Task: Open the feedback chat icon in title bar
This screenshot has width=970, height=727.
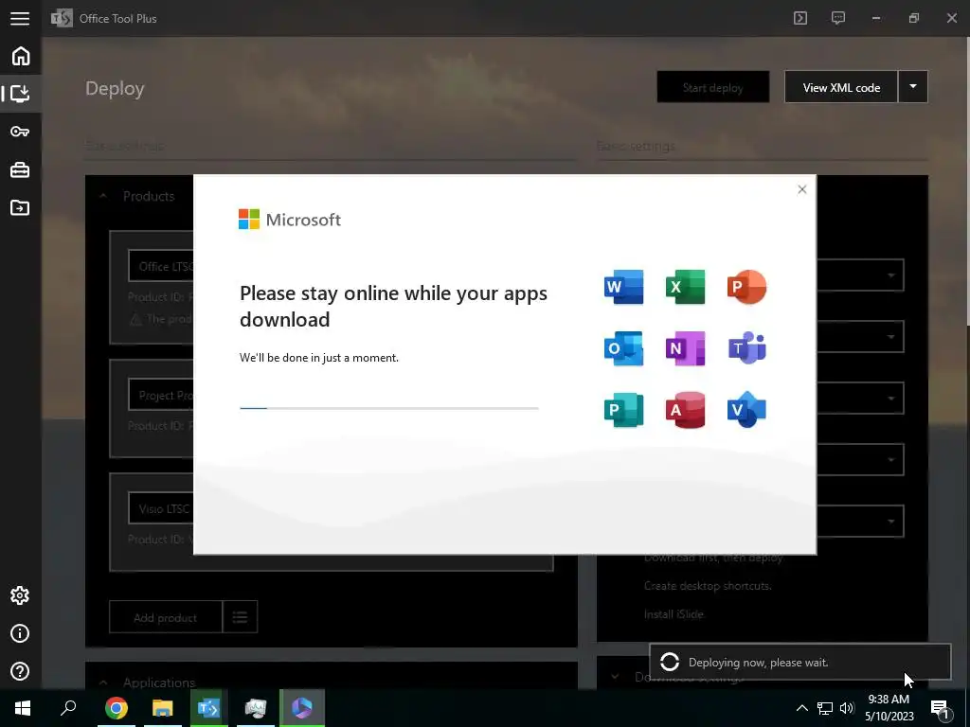Action: pyautogui.click(x=838, y=18)
